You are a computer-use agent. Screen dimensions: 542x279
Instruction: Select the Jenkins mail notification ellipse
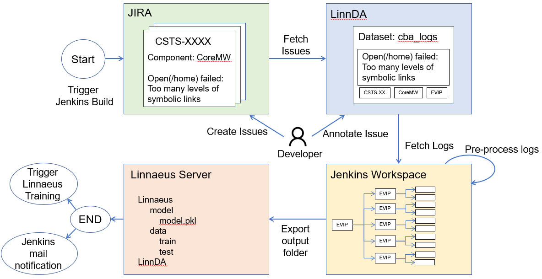[x=38, y=253]
